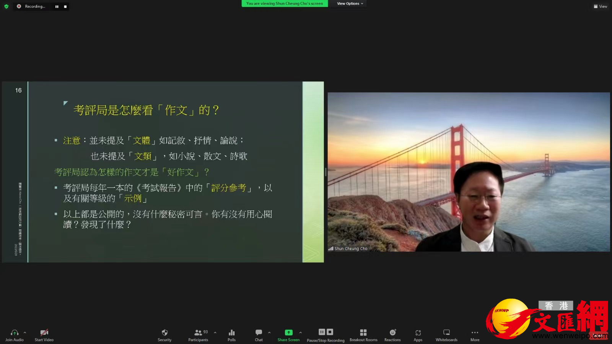Expand the arrow next to Share Screen

(301, 333)
